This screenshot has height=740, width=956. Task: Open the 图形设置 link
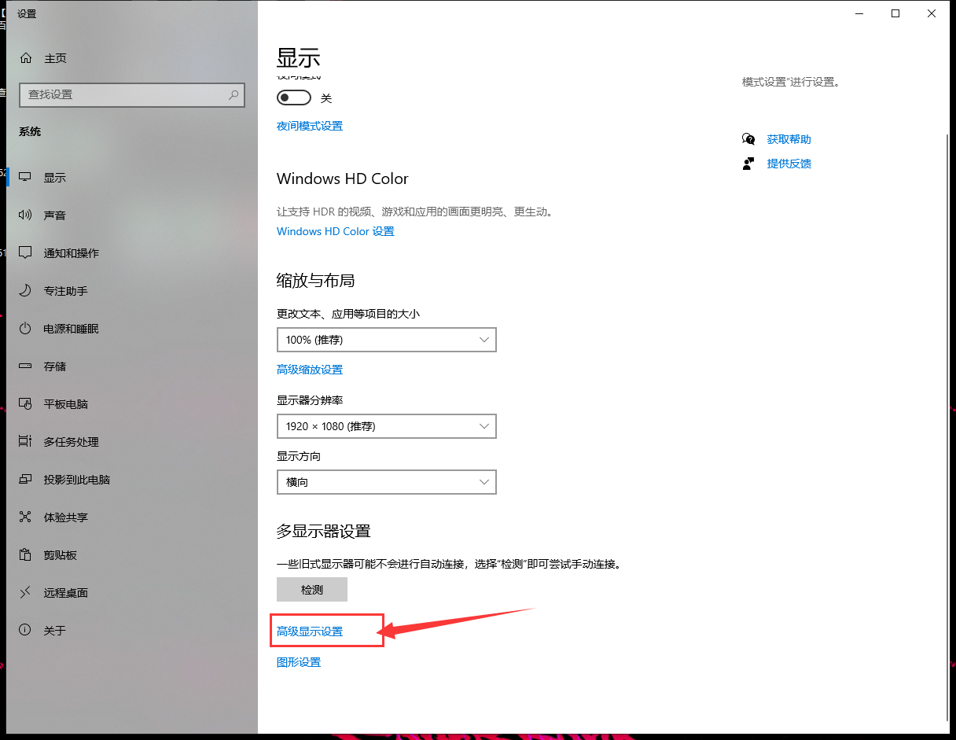[299, 662]
